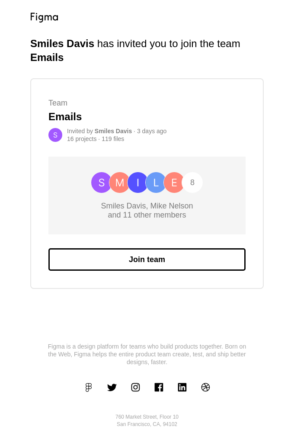The height and width of the screenshot is (442, 294).
Task: Click the 16 projects count text
Action: 82,139
